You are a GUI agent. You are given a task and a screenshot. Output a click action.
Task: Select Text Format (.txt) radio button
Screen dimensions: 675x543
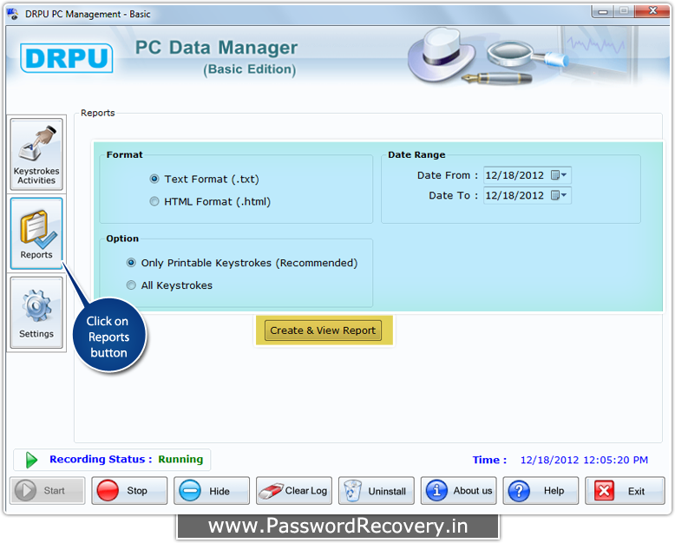pyautogui.click(x=154, y=180)
